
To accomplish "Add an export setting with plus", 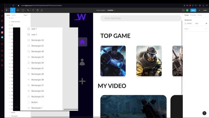I will 206,29.
